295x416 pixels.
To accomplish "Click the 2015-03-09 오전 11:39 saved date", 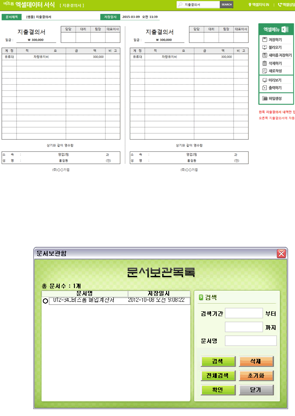I will [x=140, y=17].
